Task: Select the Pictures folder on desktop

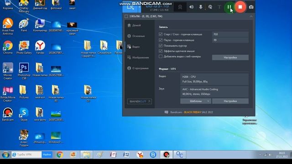Action: coord(24,92)
